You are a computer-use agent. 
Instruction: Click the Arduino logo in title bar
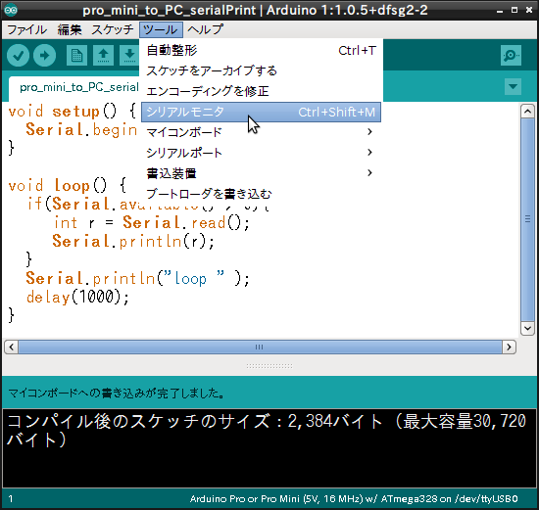click(x=11, y=10)
